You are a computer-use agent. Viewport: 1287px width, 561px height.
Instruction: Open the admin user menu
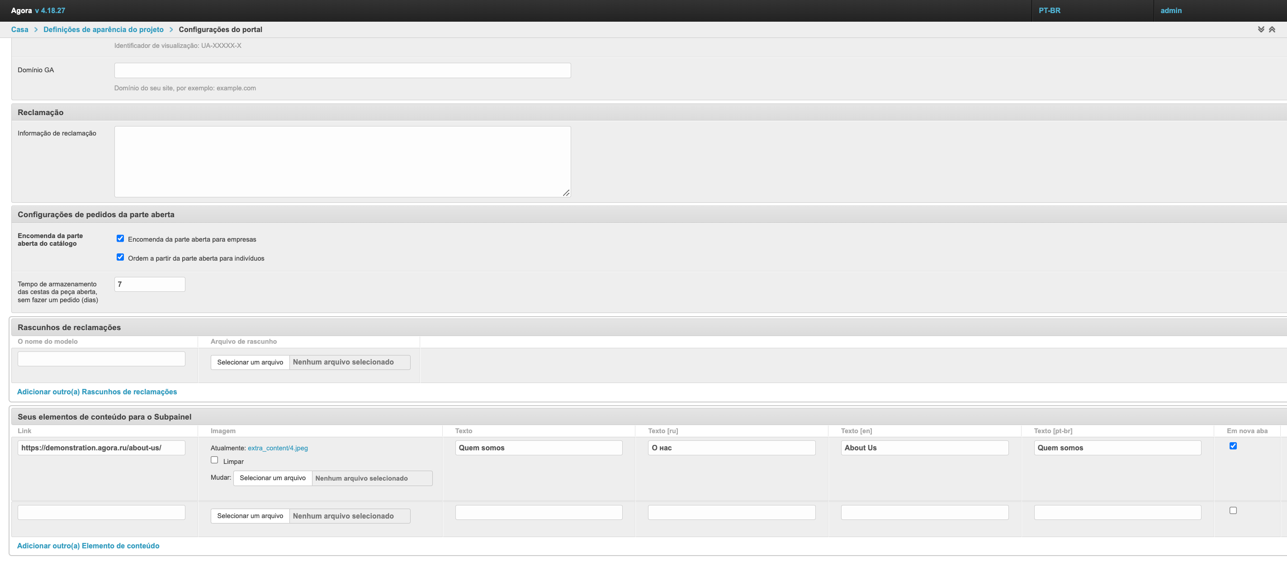tap(1171, 10)
